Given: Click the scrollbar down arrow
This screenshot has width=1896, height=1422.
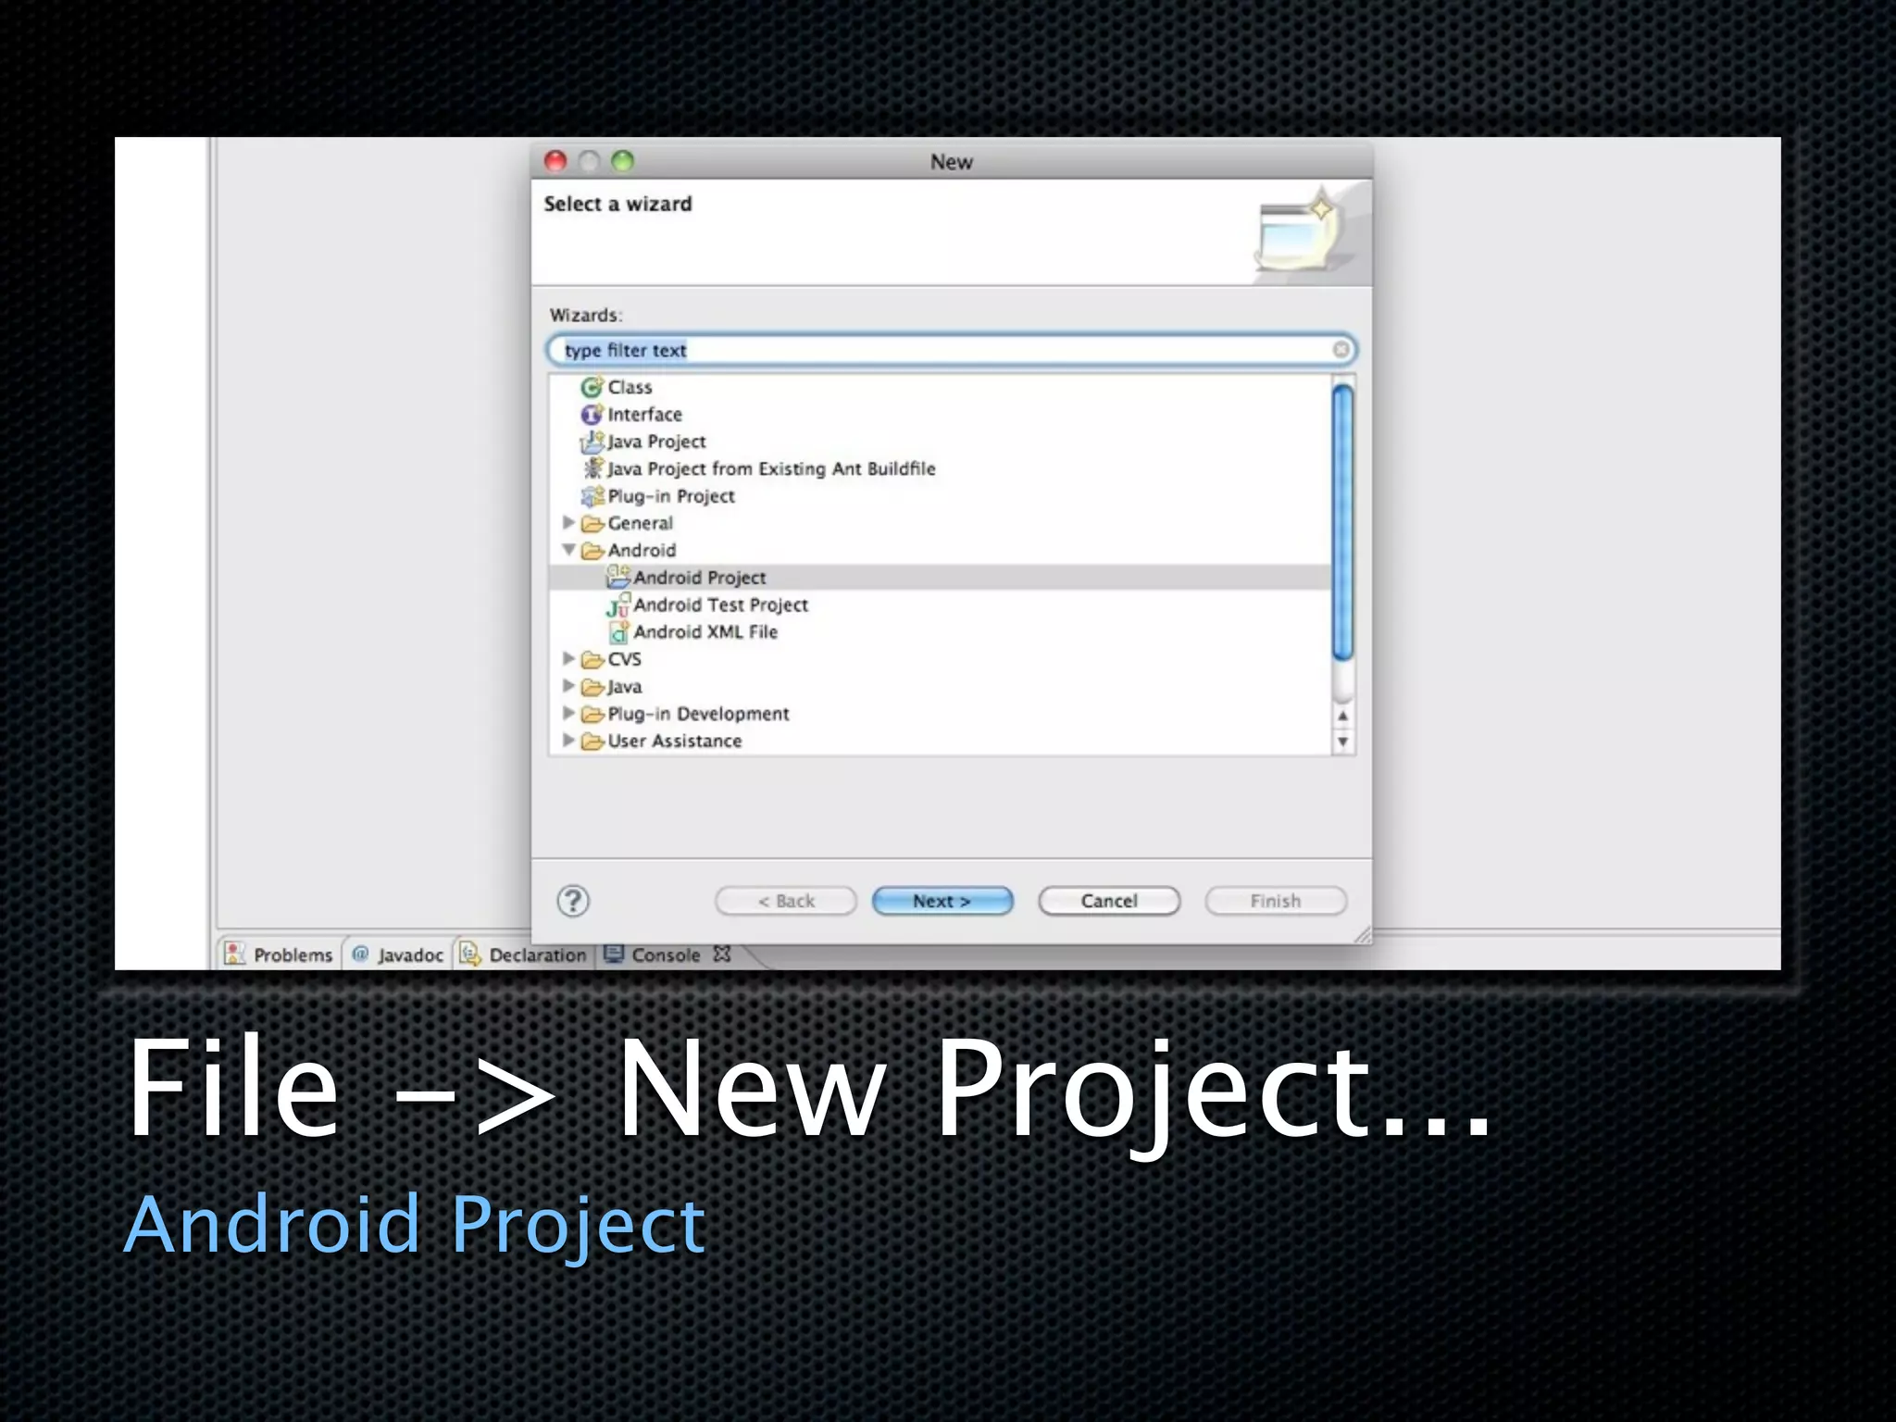Looking at the screenshot, I should click(x=1342, y=742).
